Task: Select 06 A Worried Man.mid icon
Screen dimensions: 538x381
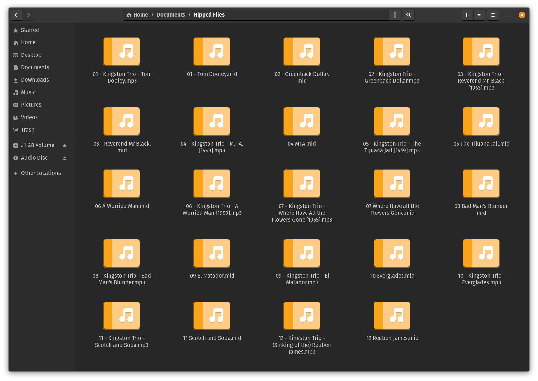Action: (122, 184)
